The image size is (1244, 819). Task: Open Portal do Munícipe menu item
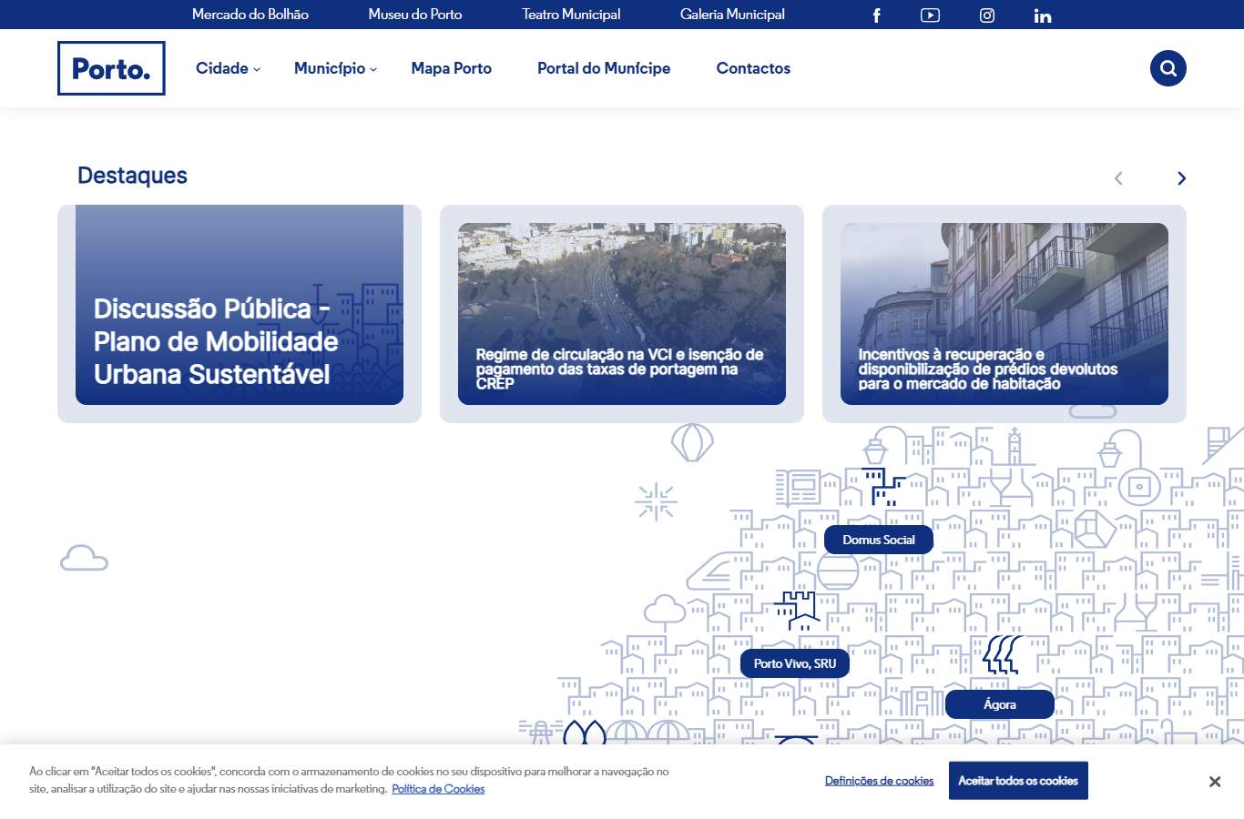(604, 68)
